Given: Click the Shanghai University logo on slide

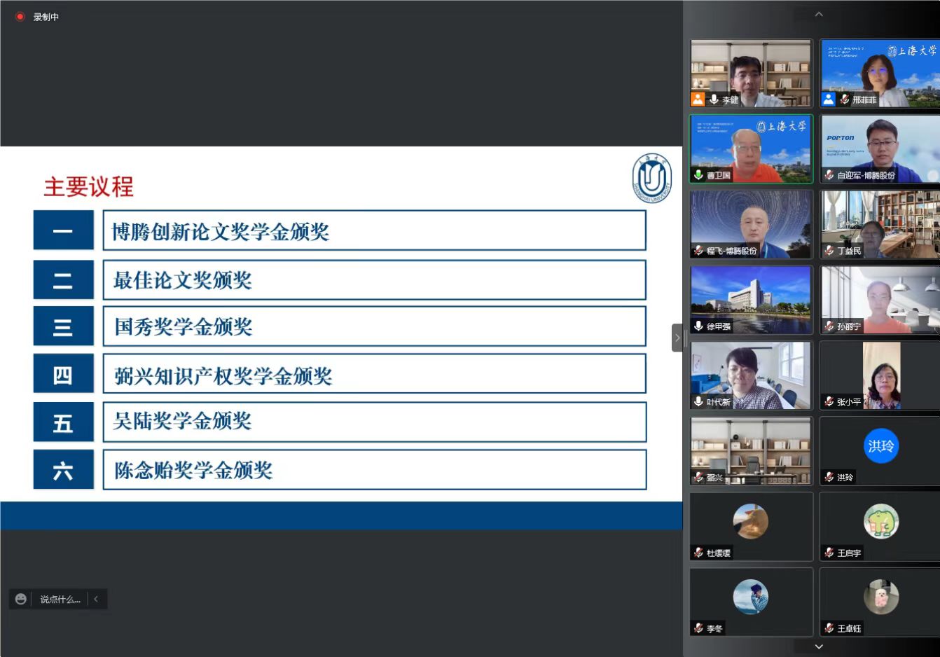Looking at the screenshot, I should [651, 179].
